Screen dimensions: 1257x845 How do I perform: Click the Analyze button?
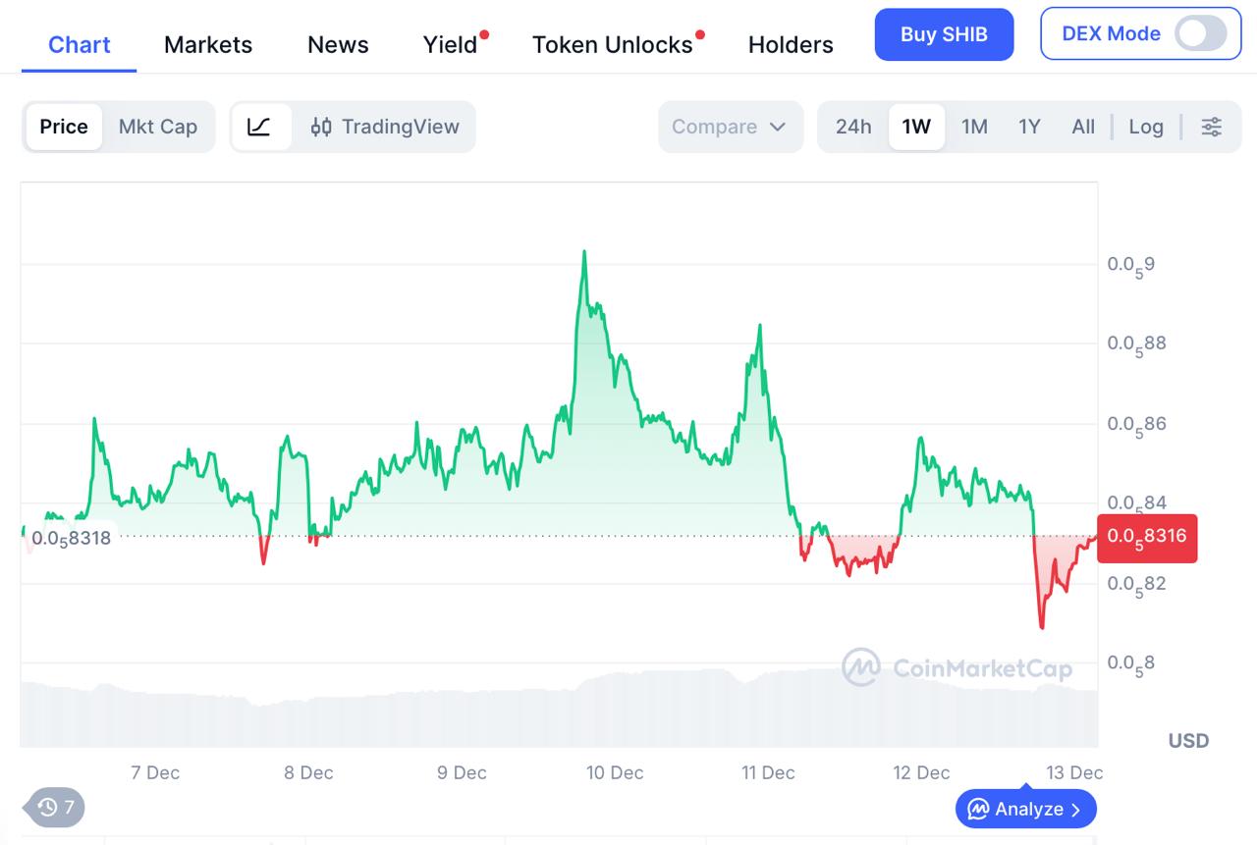pos(1025,809)
